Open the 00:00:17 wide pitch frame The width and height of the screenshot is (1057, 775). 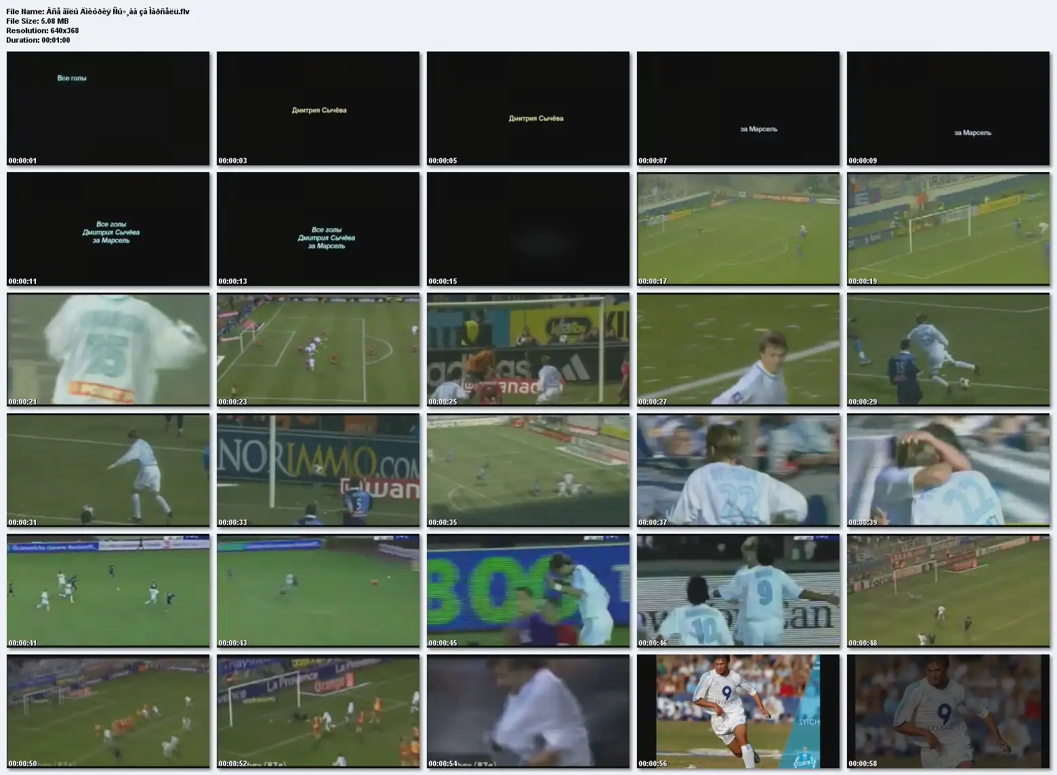coord(738,229)
